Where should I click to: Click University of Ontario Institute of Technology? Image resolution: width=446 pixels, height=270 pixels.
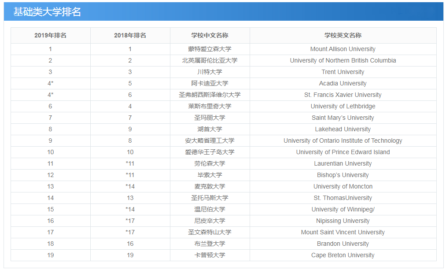click(343, 141)
